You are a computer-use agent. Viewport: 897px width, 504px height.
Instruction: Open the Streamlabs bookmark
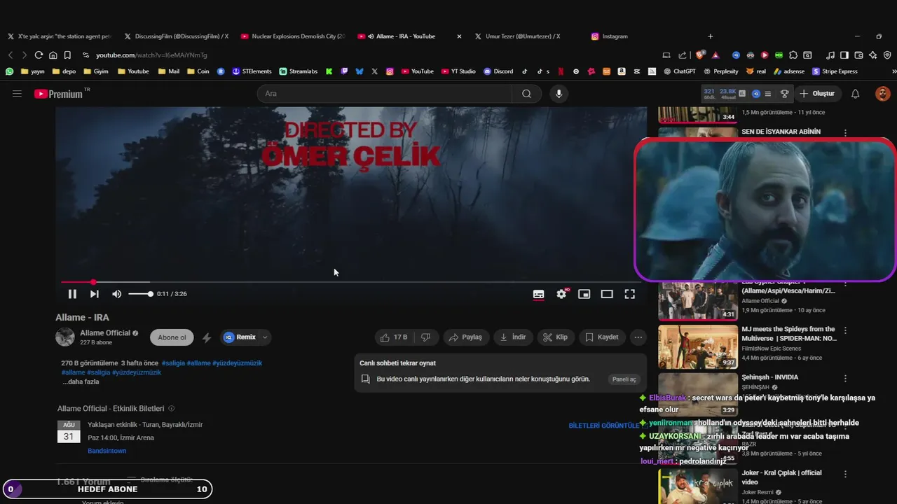click(298, 71)
